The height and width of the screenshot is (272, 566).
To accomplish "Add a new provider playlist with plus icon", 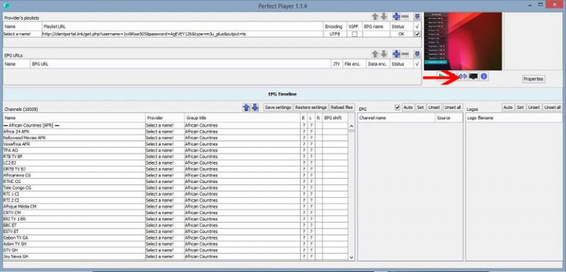I will tap(396, 17).
